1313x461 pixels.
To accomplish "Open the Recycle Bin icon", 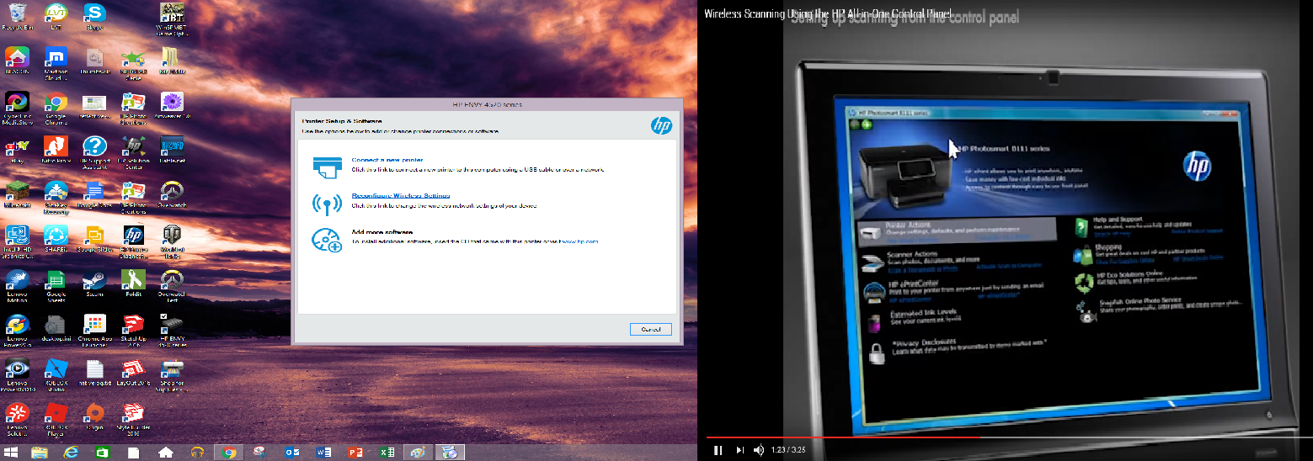I will click(16, 13).
